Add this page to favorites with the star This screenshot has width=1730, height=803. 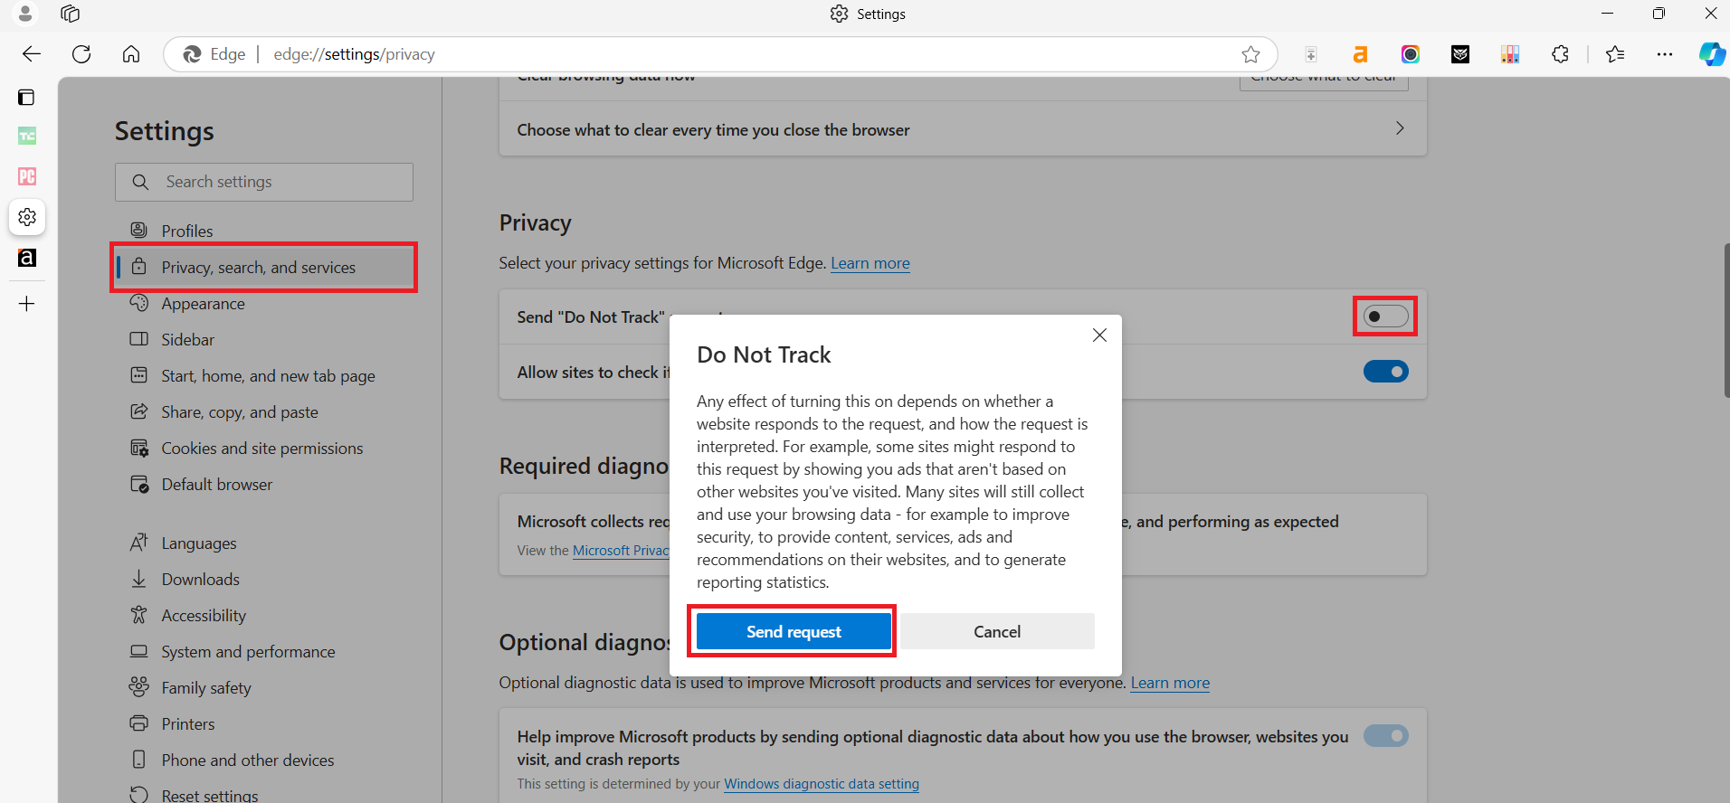tap(1250, 54)
